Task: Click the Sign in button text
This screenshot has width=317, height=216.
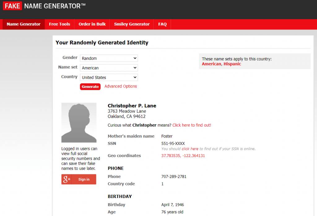Action: [84, 179]
